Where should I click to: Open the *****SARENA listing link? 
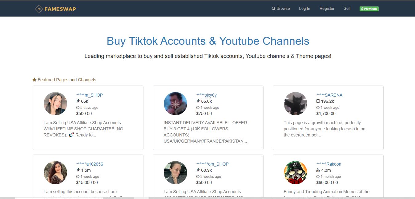click(x=329, y=95)
